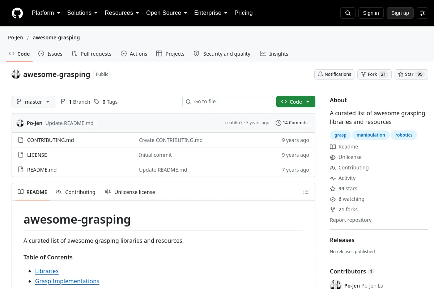
Task: Click the Po-Jen contributor avatar in sidebar
Action: (x=336, y=285)
